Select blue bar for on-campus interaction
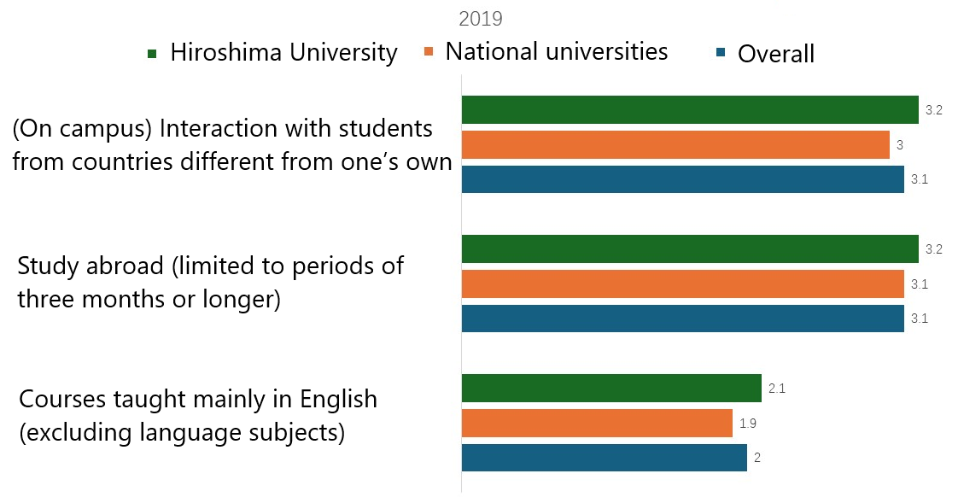958x497 pixels. 682,179
